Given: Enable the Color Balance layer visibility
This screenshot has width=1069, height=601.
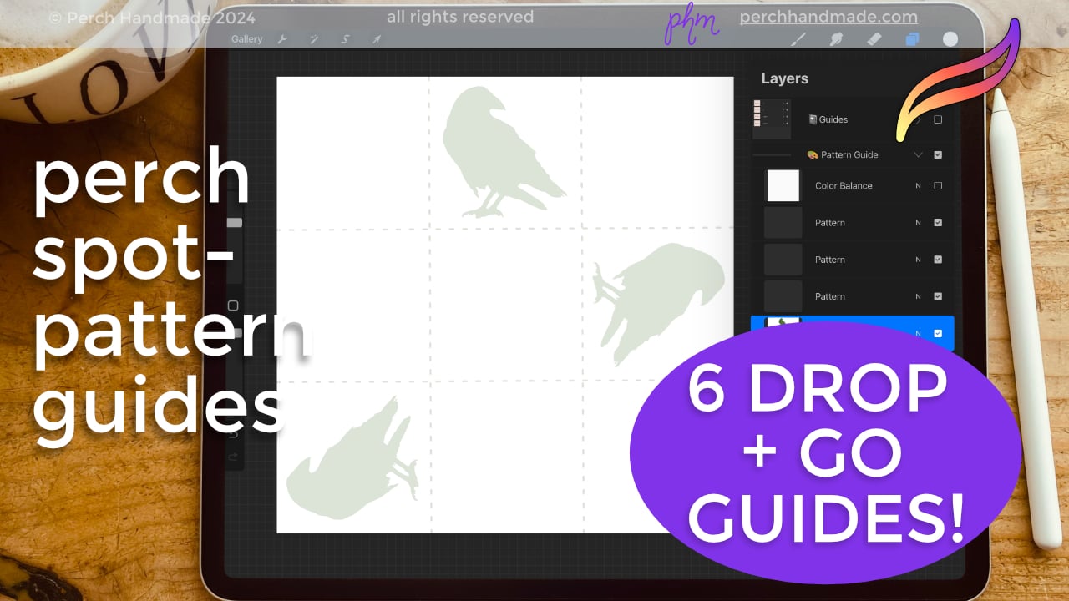Looking at the screenshot, I should 938,185.
